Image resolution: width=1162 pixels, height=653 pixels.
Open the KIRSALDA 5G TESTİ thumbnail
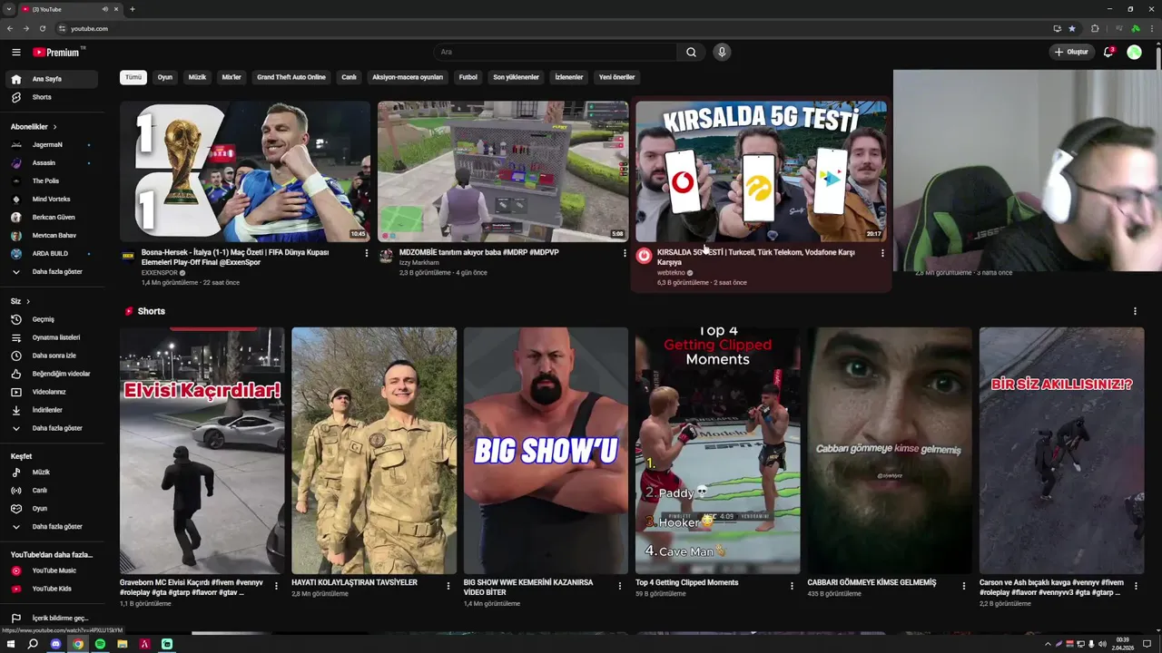click(x=761, y=171)
